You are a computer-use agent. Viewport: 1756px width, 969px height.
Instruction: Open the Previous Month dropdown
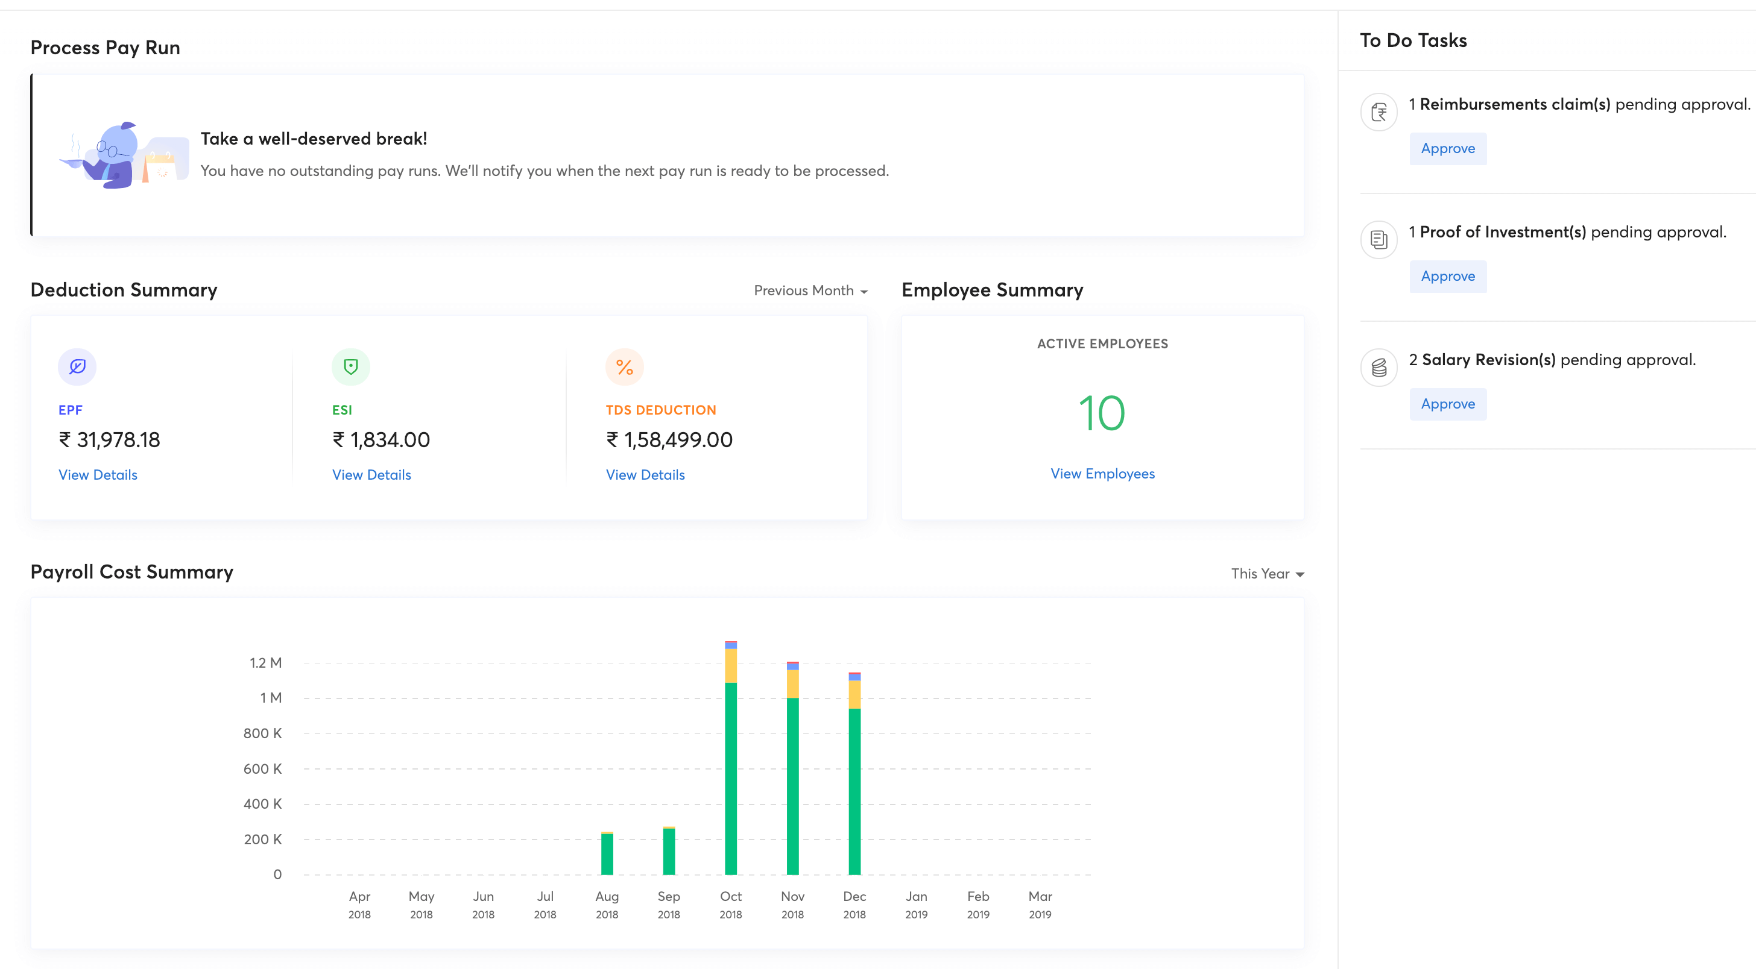click(x=810, y=290)
